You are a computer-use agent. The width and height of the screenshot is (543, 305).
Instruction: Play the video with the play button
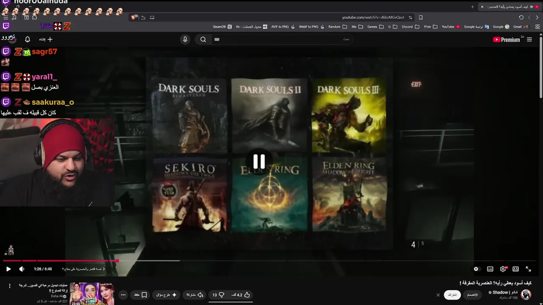pyautogui.click(x=8, y=269)
